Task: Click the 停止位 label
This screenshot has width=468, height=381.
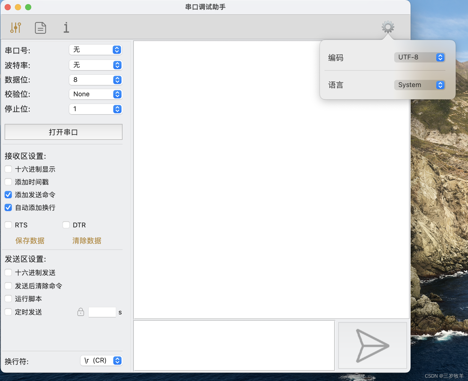Action: click(17, 109)
